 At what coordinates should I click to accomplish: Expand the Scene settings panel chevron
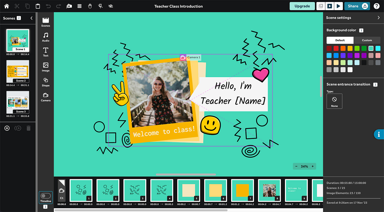(x=379, y=17)
